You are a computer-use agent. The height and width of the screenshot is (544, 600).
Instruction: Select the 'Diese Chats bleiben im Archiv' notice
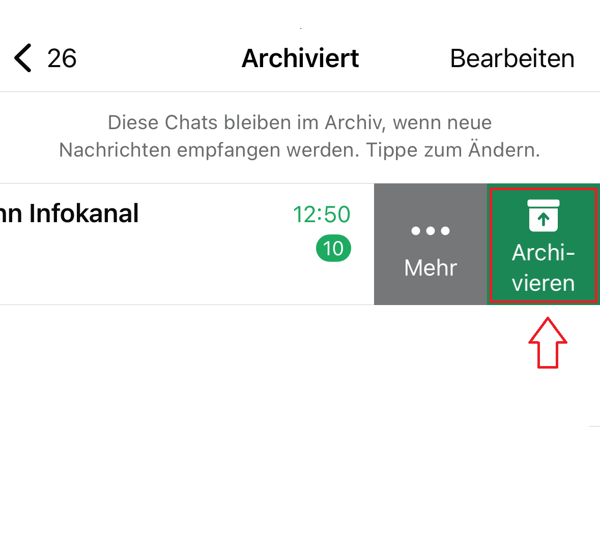point(300,123)
